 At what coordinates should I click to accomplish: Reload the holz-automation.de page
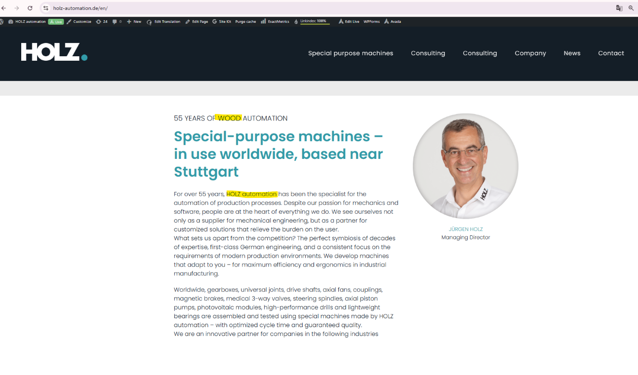(30, 8)
